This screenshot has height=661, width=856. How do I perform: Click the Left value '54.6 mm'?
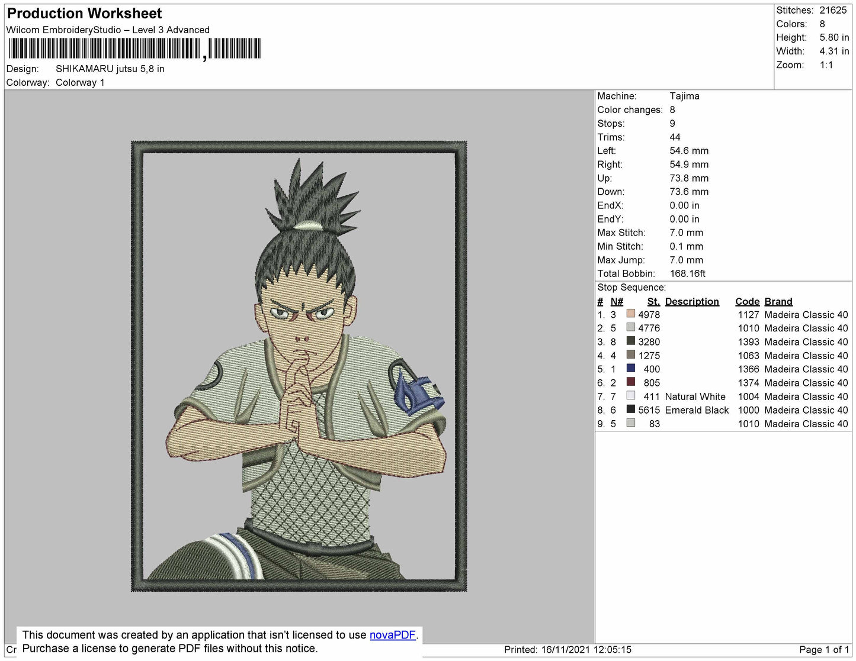[x=689, y=150]
